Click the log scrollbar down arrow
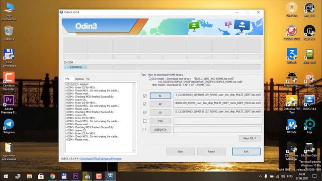 coord(134,151)
